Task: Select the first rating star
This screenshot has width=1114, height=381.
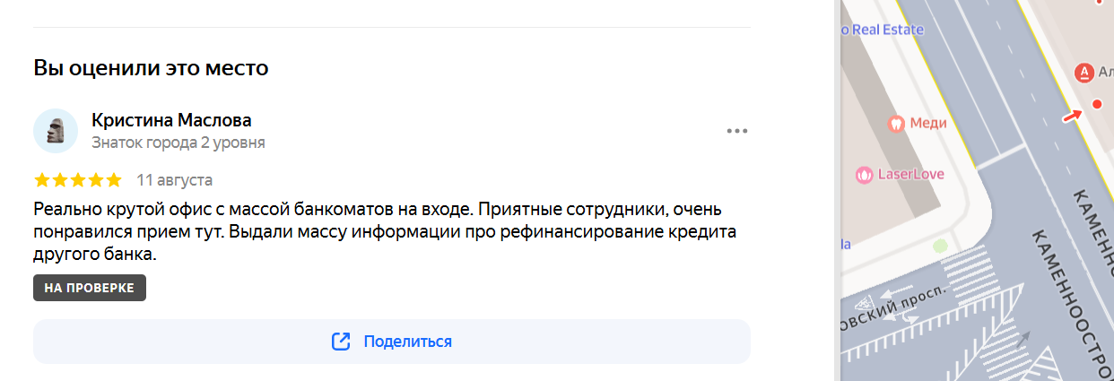Action: [41, 179]
